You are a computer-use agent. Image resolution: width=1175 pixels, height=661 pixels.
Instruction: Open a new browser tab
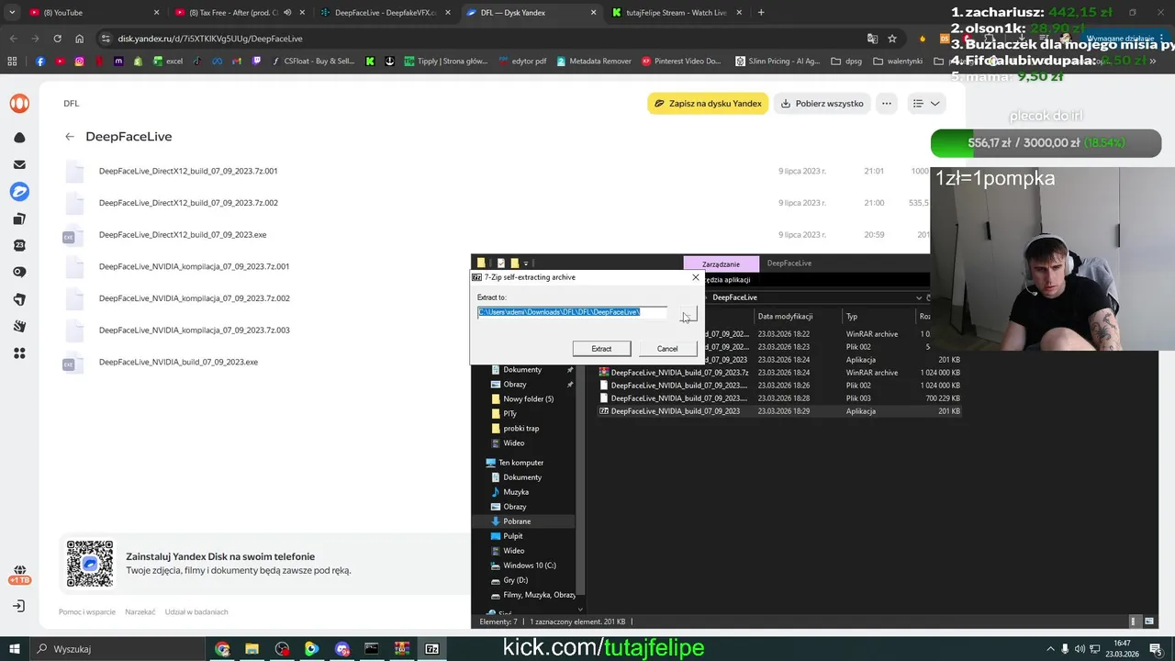point(761,13)
